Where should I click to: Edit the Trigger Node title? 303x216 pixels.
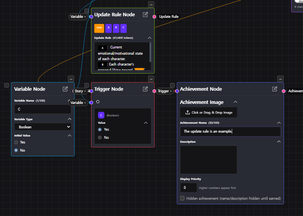coord(145,89)
